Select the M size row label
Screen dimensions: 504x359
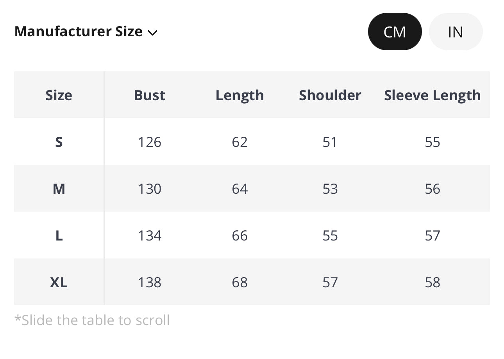coord(59,189)
